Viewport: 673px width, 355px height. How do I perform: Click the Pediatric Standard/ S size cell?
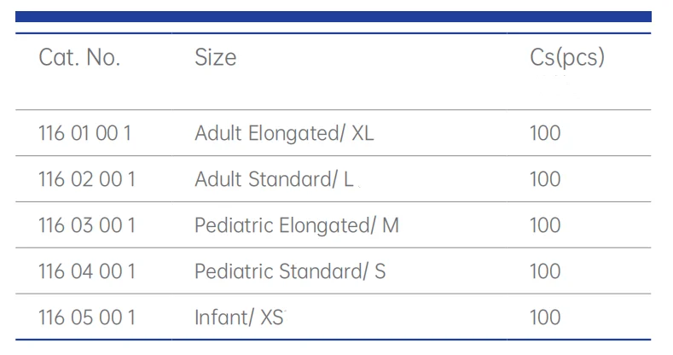pyautogui.click(x=290, y=271)
